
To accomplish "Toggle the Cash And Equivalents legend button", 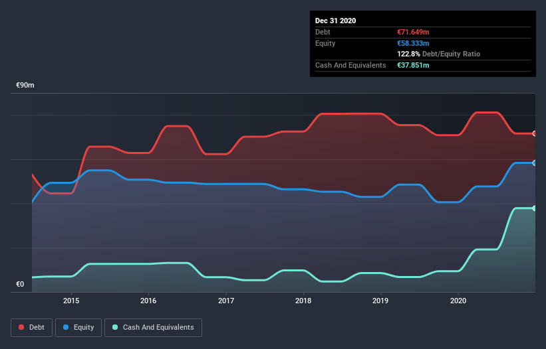I will (x=153, y=328).
